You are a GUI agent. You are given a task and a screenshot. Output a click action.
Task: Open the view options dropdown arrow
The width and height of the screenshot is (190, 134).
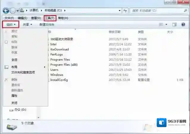tap(166, 24)
